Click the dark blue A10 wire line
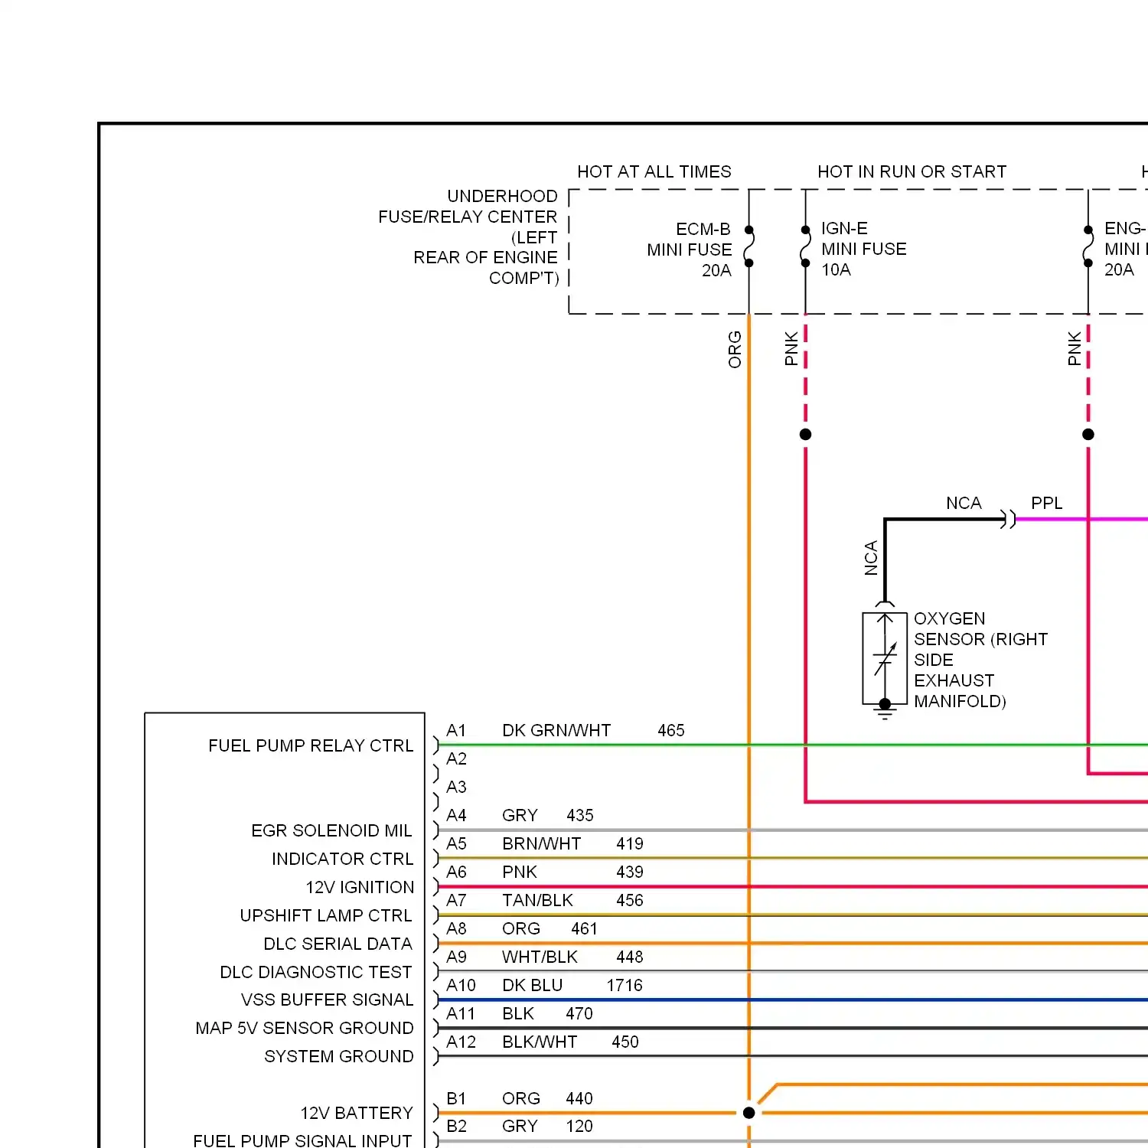 [792, 1000]
